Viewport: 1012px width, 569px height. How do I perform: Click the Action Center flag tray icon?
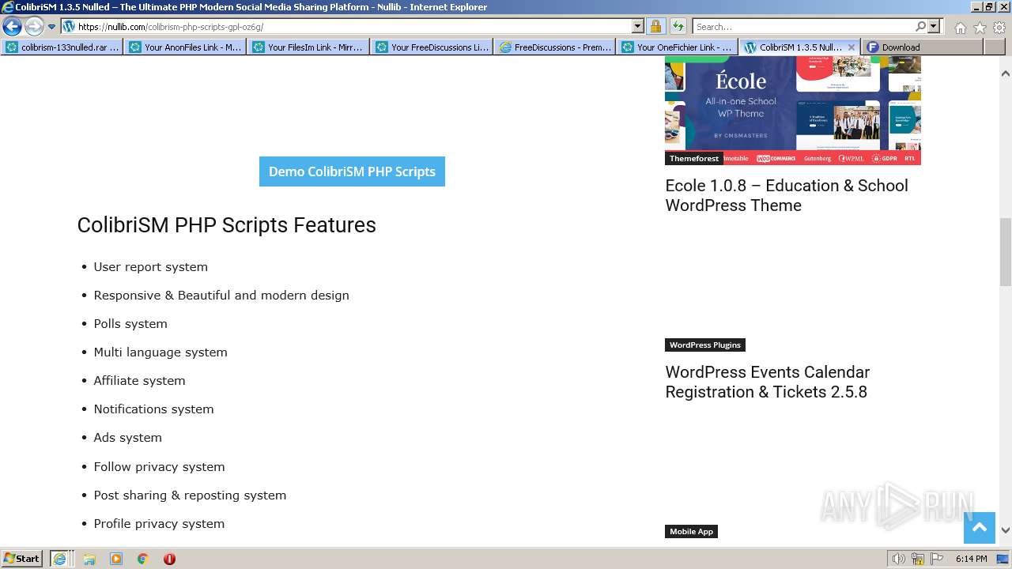tap(936, 559)
